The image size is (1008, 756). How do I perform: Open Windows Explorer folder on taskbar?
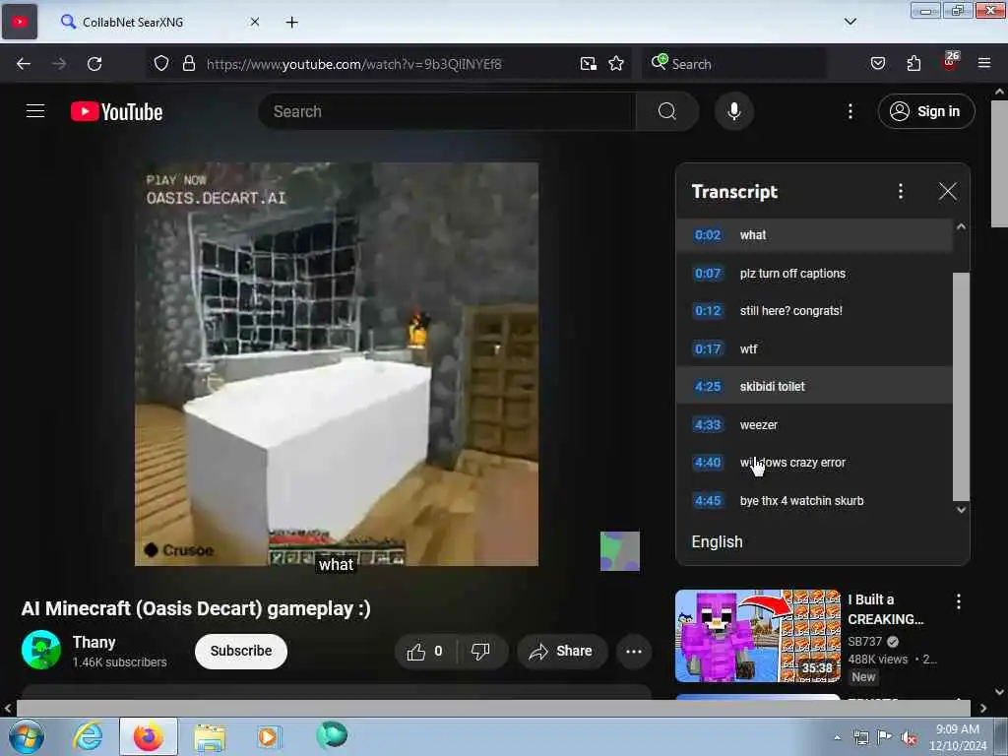coord(210,736)
